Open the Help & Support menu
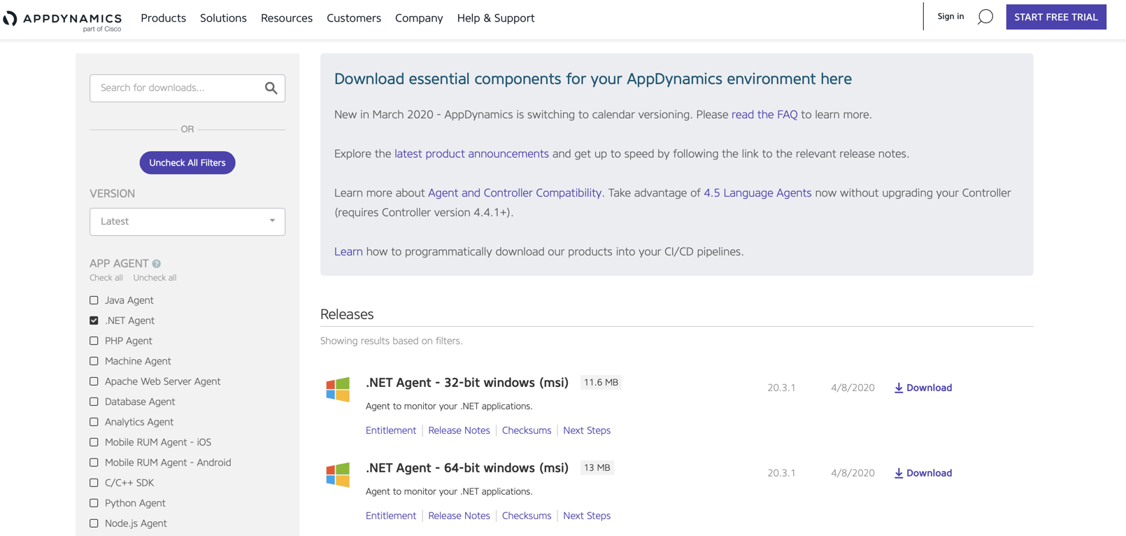The image size is (1126, 536). click(x=495, y=18)
